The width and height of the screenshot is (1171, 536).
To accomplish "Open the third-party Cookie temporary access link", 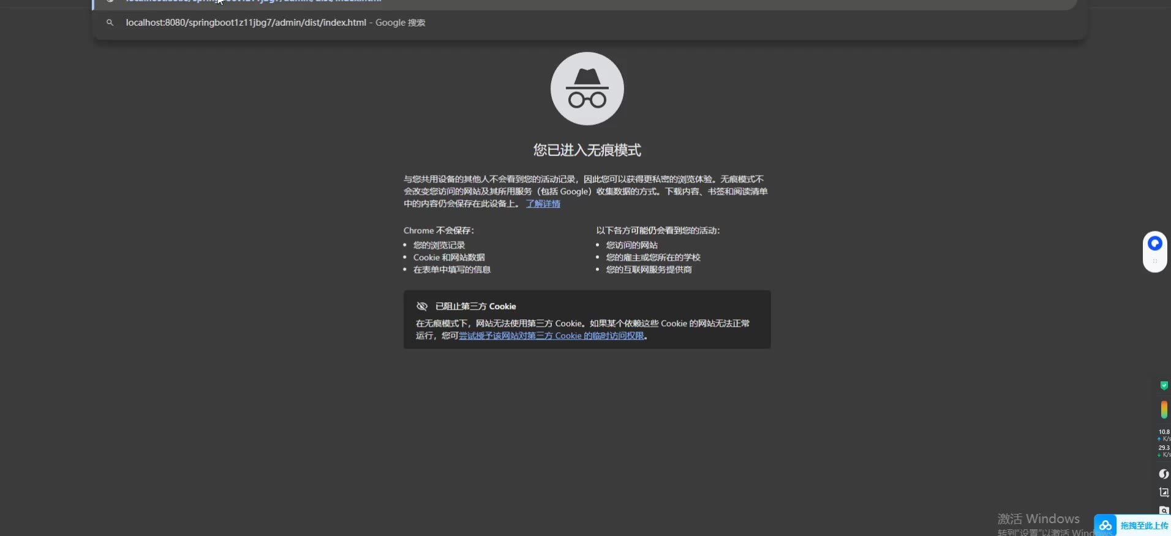I will click(551, 336).
